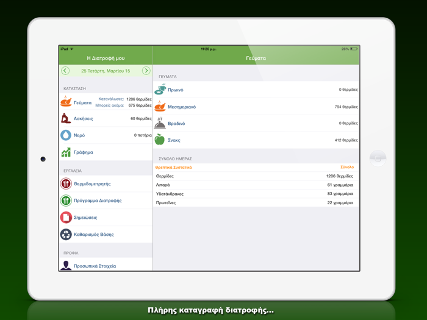This screenshot has width=427, height=320.
Task: Click the Η Διατροφή μου sidebar title
Action: pos(106,59)
